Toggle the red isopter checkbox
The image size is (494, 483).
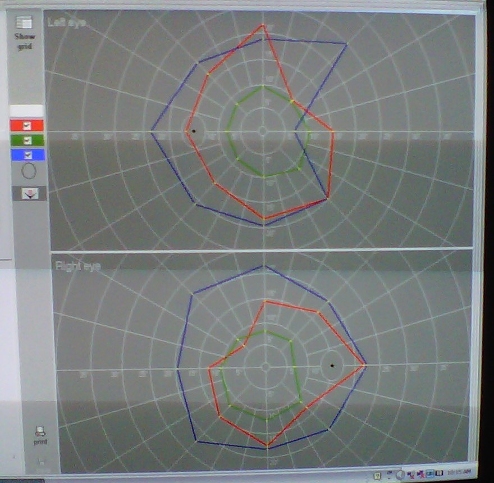point(26,125)
